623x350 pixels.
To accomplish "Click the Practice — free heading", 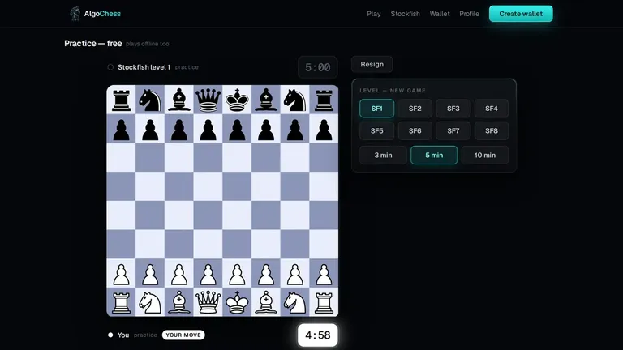I will pos(93,43).
